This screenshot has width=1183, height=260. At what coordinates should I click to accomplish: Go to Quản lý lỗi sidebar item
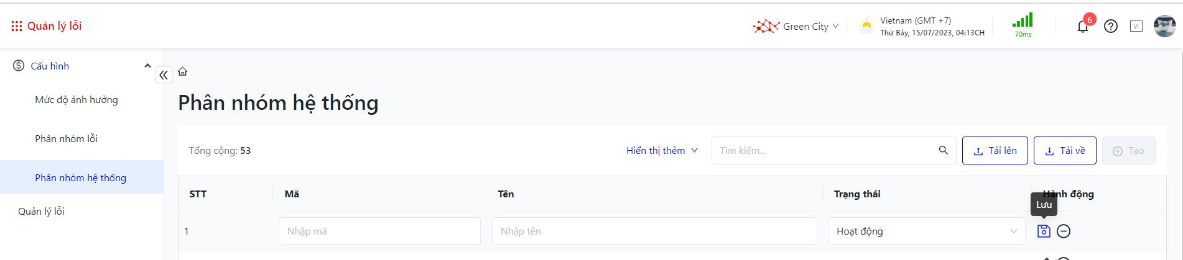coord(42,212)
